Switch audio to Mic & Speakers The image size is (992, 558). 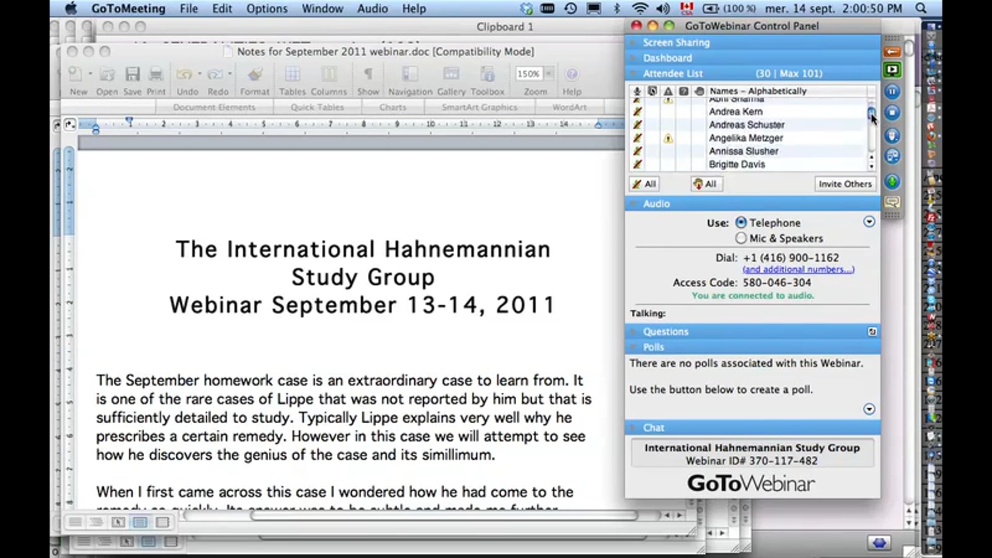[x=741, y=238]
